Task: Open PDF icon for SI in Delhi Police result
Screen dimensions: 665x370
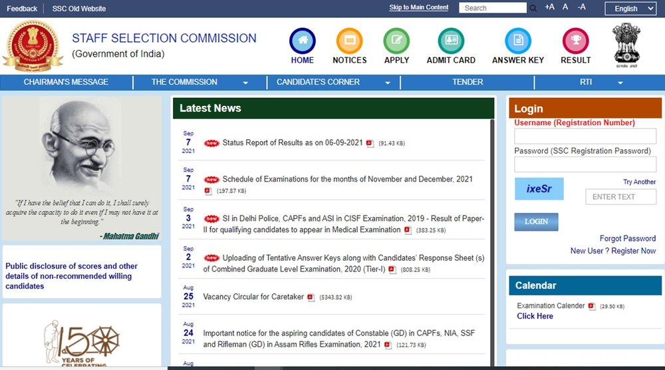Action: (x=408, y=230)
